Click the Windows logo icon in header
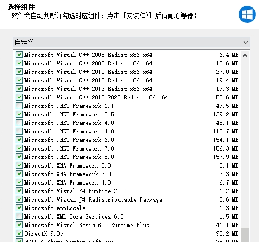This screenshot has height=242, width=260. [x=247, y=14]
